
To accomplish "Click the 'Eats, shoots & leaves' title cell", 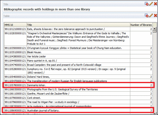I will (79, 29).
